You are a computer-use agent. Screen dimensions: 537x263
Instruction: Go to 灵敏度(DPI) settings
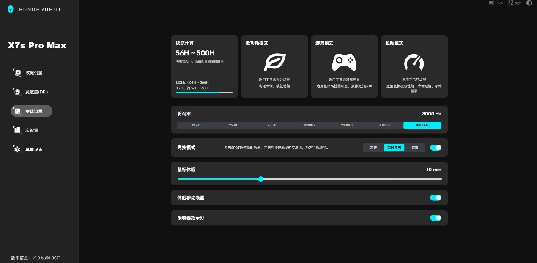click(31, 92)
